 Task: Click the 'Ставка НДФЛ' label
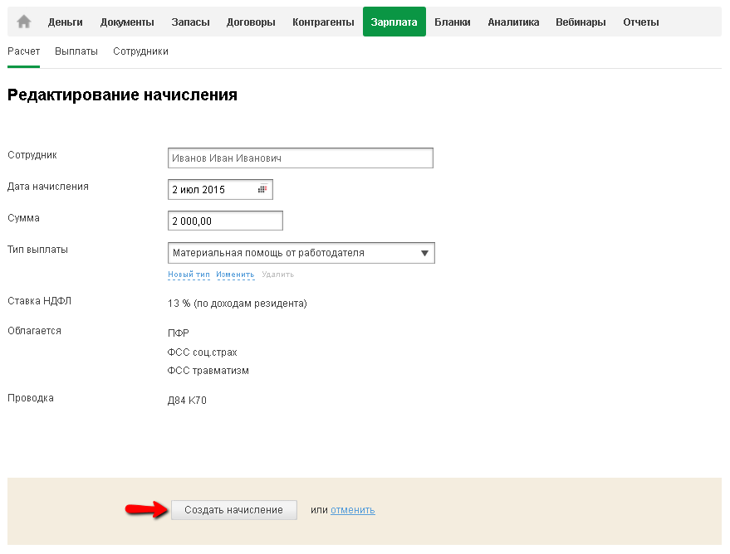tap(40, 301)
